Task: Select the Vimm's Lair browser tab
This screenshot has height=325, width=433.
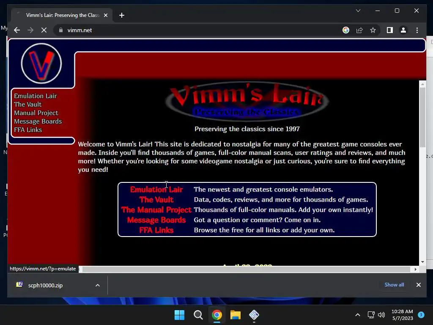Action: [62, 15]
